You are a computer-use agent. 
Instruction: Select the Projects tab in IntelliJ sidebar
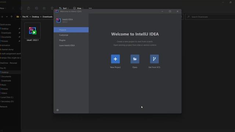tap(71, 30)
